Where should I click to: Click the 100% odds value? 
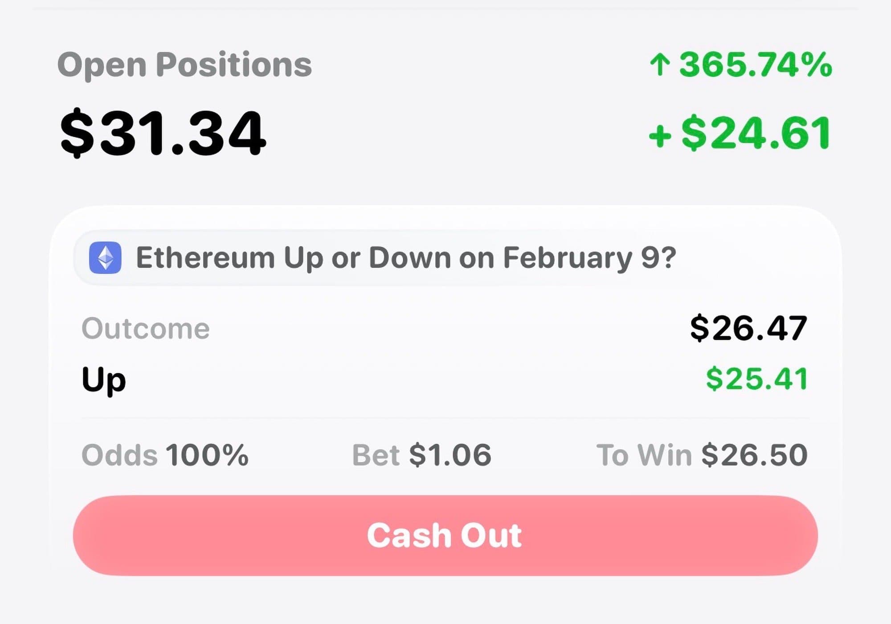(207, 455)
